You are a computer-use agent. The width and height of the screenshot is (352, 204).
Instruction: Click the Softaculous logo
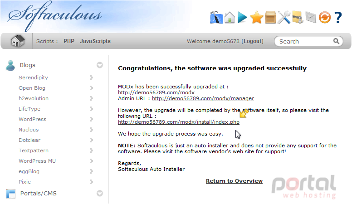coord(55,16)
